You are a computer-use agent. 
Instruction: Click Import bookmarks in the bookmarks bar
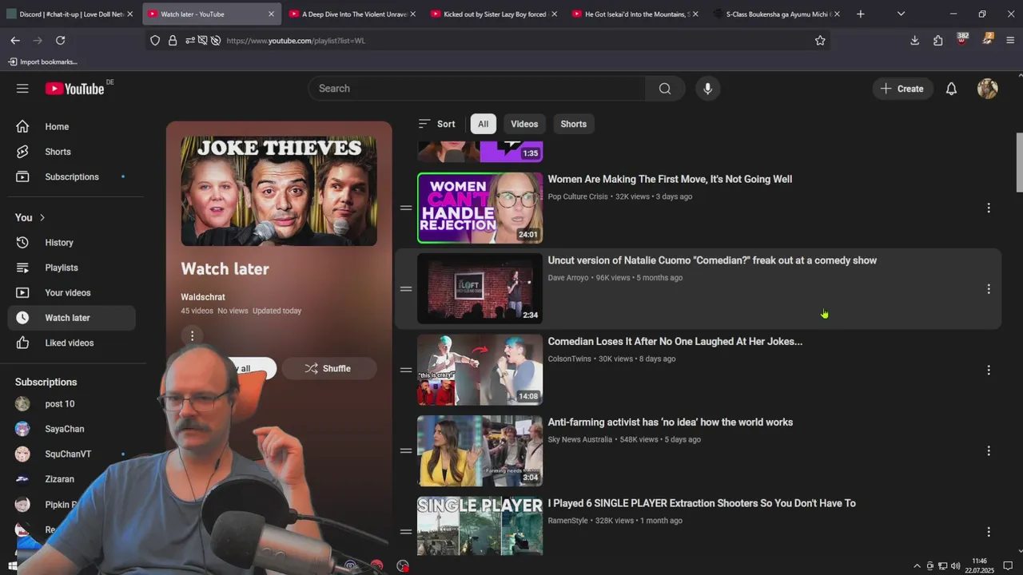pos(43,61)
